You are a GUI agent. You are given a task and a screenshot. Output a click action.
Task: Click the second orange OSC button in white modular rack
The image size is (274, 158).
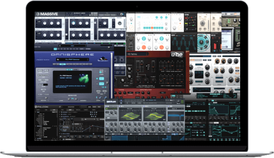(x=162, y=47)
